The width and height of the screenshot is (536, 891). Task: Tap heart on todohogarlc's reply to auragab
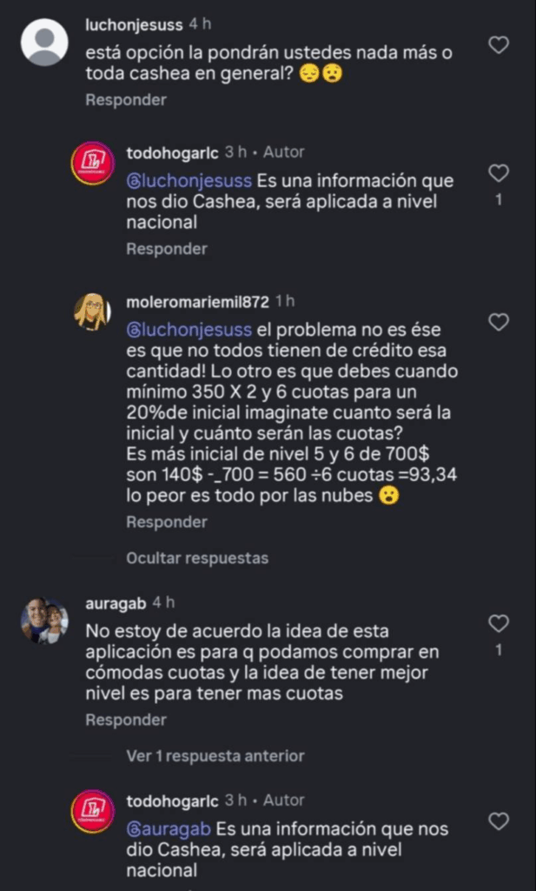pyautogui.click(x=498, y=821)
